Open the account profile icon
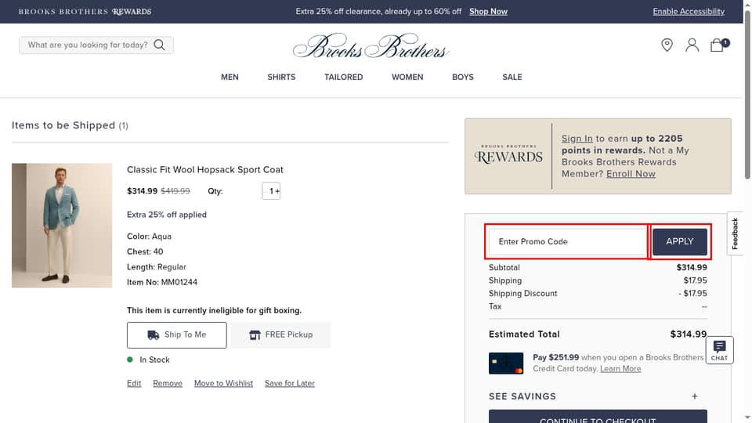Image resolution: width=752 pixels, height=423 pixels. point(692,45)
